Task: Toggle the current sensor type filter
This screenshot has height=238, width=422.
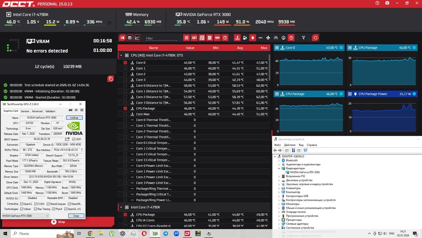Action: (260, 38)
